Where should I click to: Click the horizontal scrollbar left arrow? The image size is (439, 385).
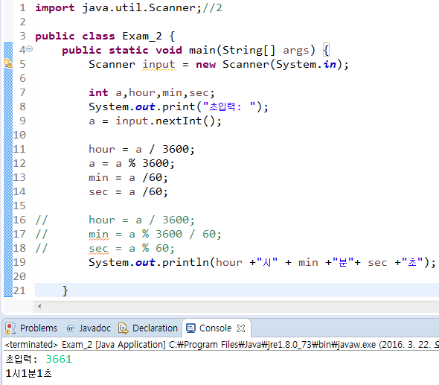point(39,306)
